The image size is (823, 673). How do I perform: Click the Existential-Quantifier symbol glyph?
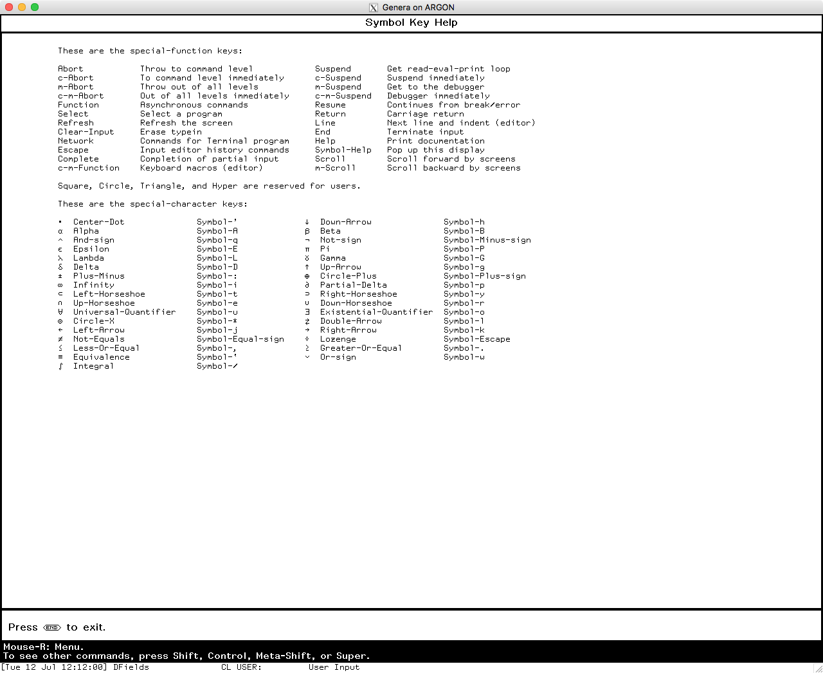pos(307,312)
